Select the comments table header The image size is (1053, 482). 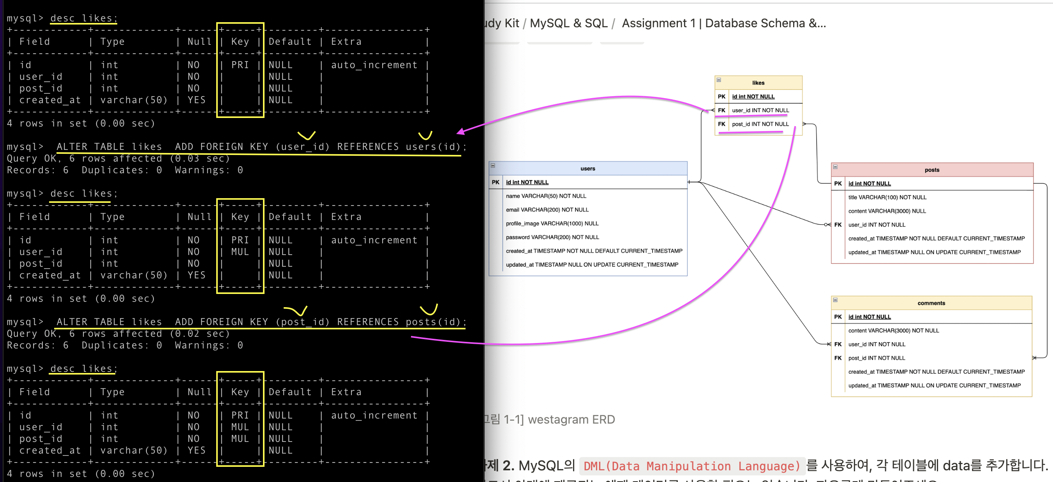[931, 303]
